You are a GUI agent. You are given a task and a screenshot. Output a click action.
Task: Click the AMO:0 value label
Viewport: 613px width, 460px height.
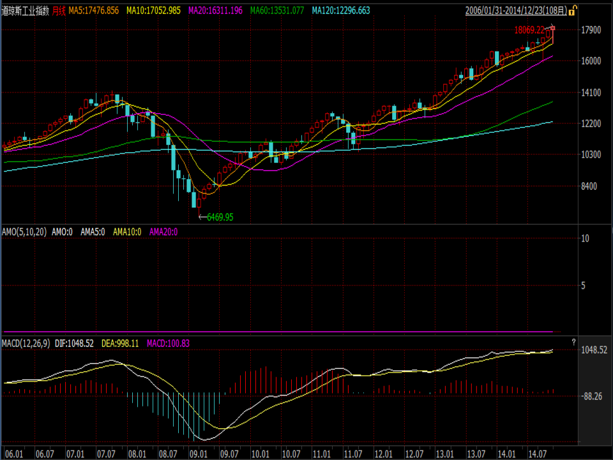pyautogui.click(x=62, y=232)
